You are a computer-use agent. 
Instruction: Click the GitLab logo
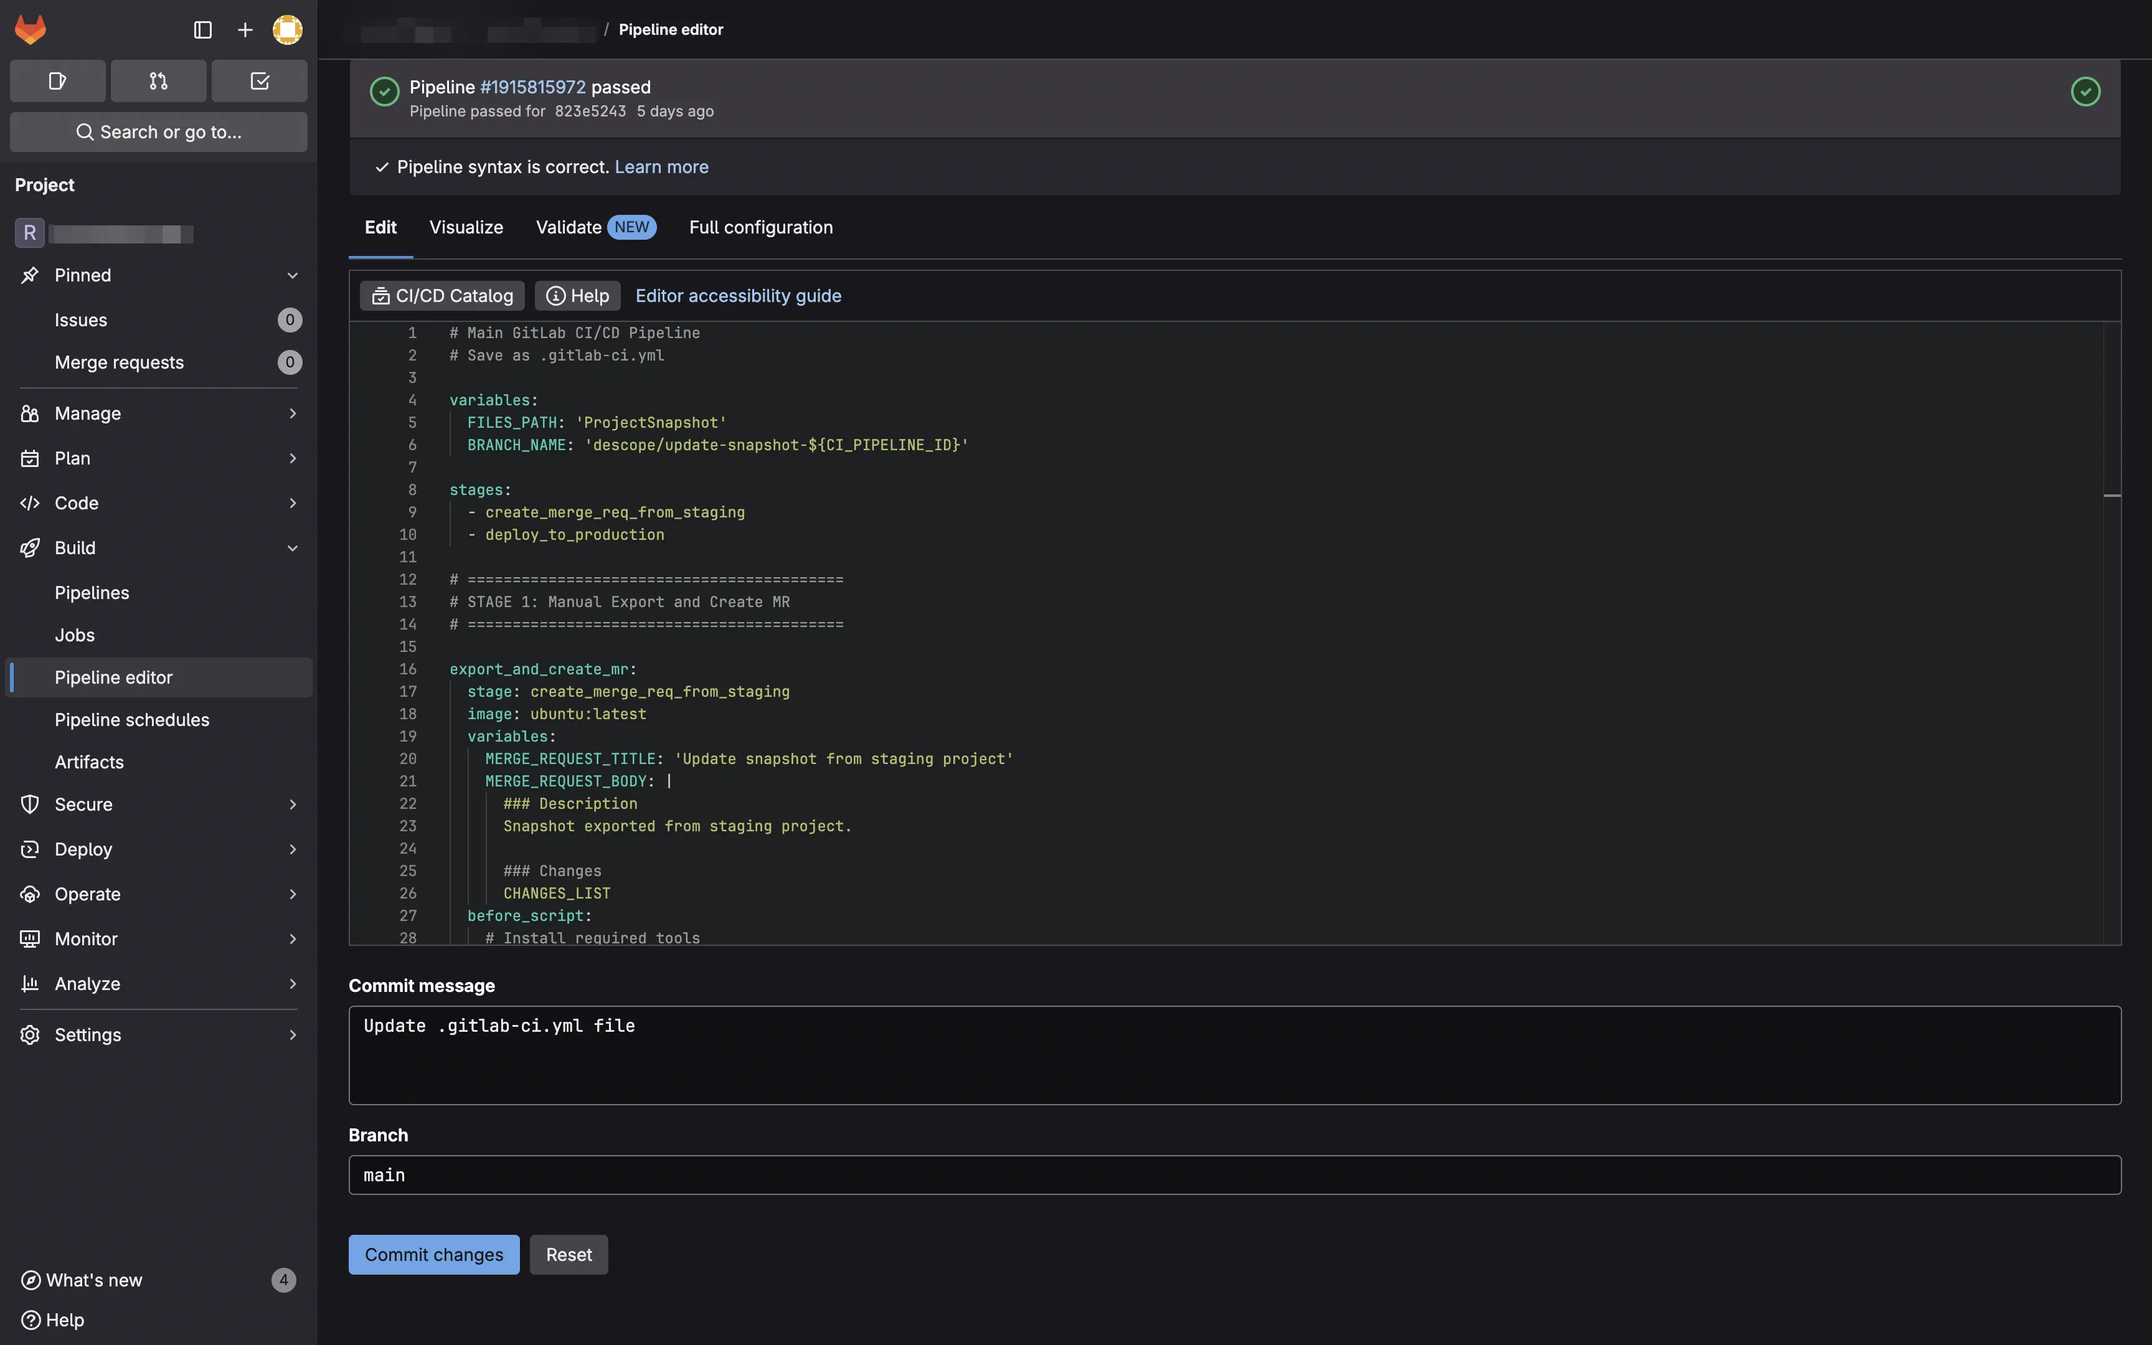[29, 29]
